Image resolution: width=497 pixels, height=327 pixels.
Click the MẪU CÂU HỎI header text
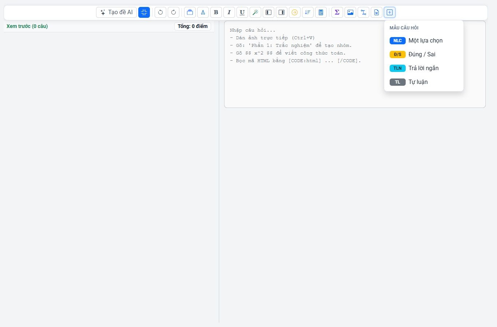(x=404, y=28)
